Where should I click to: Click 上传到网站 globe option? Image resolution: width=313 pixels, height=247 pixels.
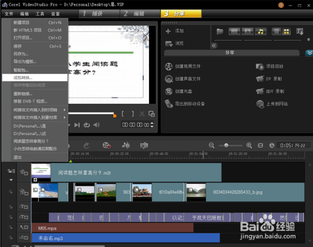272,104
